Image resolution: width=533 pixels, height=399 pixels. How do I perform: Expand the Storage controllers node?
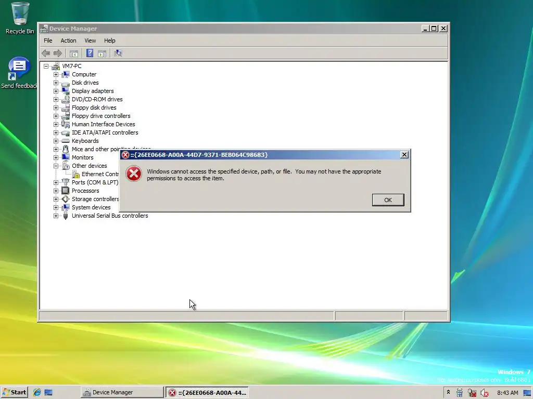pos(56,199)
